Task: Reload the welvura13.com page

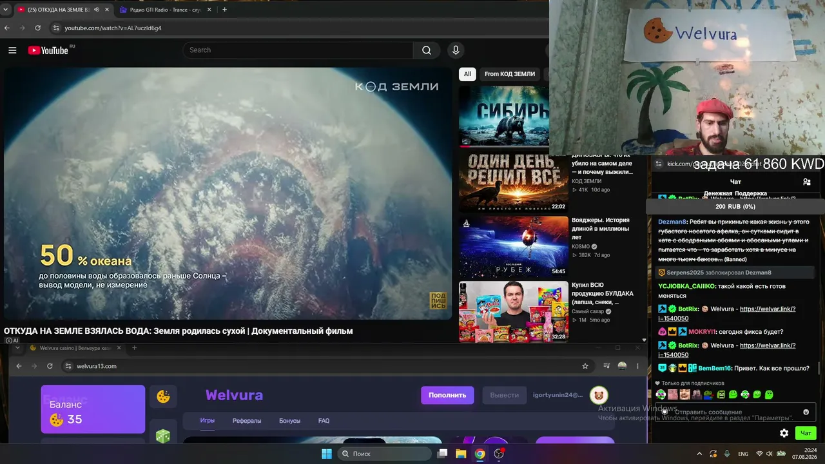Action: [x=50, y=366]
